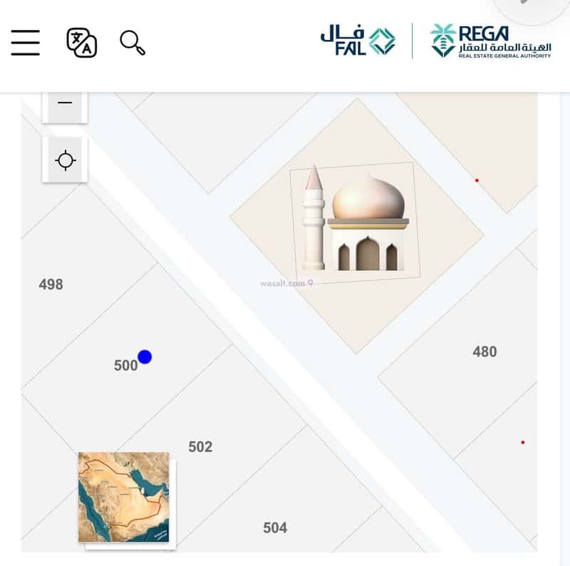
Task: Open search with the magnifier icon
Action: click(133, 43)
